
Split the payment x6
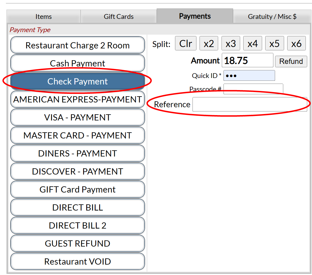pyautogui.click(x=296, y=43)
